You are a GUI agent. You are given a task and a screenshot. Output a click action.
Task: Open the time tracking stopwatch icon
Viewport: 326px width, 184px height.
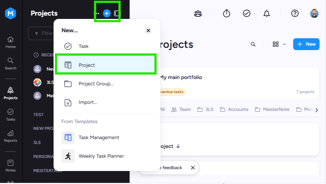(226, 13)
